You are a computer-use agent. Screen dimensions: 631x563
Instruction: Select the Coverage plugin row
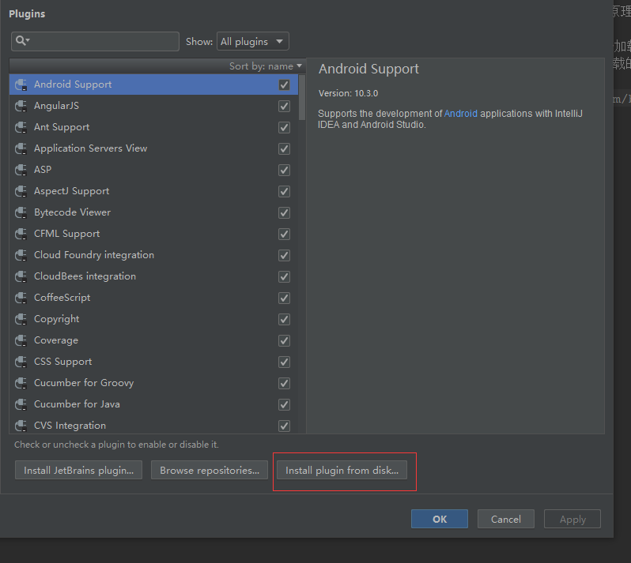tap(153, 340)
